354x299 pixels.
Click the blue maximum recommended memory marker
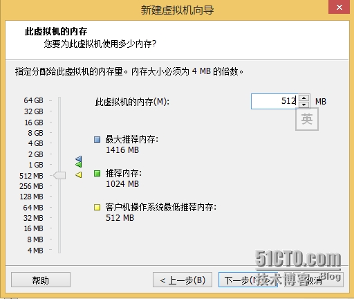79,158
